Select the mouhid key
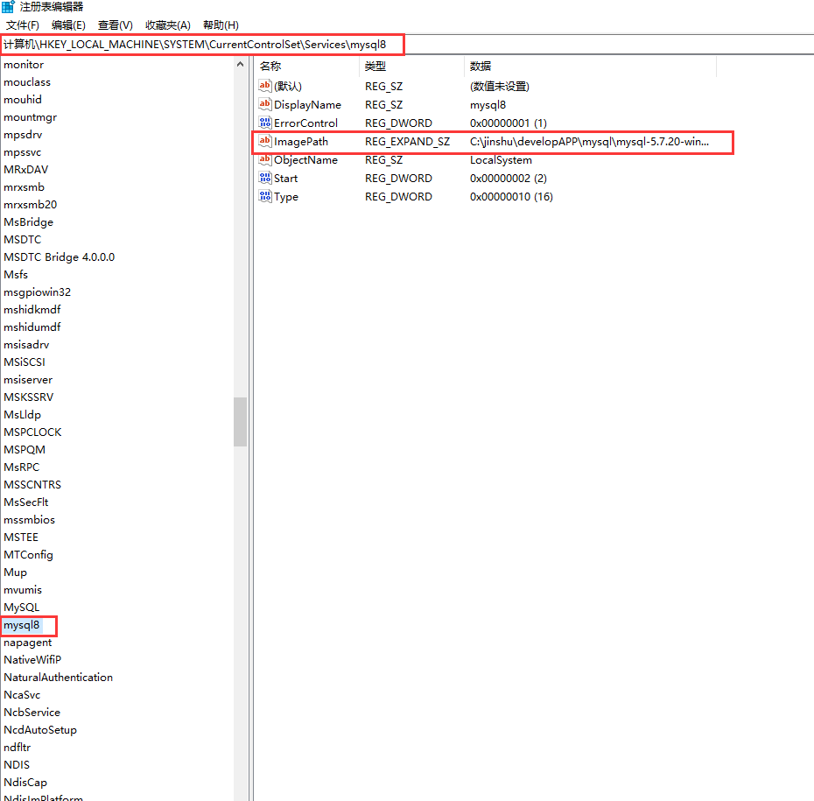Screen dimensions: 814x801 click(23, 99)
